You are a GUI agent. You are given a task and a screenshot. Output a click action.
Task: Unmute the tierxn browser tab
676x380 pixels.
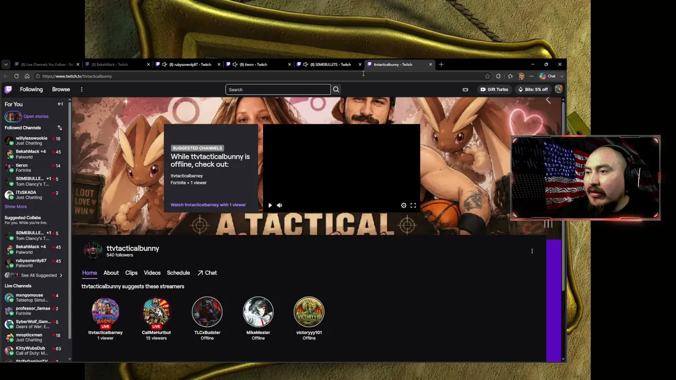tap(235, 64)
